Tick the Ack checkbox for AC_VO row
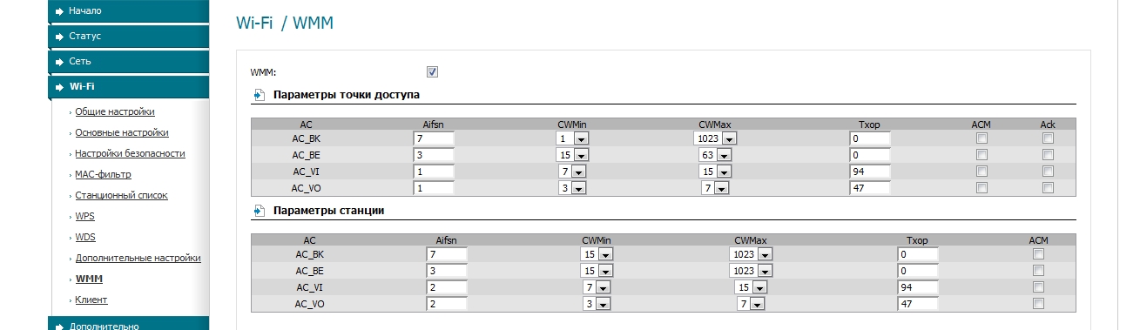 (x=1048, y=188)
